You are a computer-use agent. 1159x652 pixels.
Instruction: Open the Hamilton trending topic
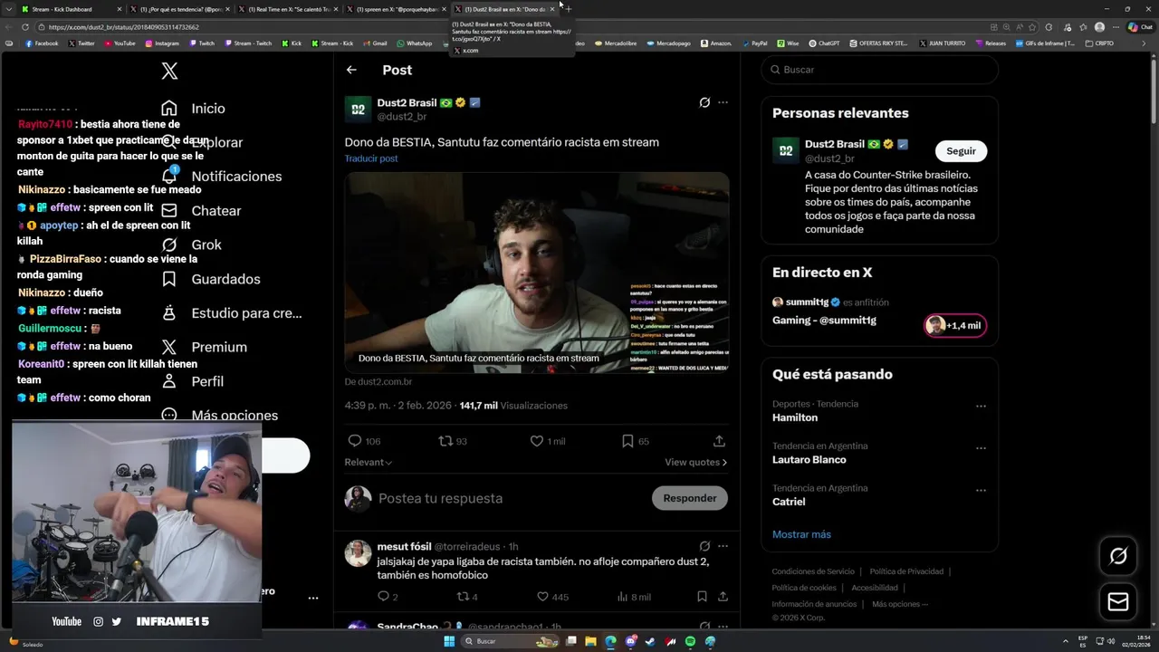pos(795,417)
